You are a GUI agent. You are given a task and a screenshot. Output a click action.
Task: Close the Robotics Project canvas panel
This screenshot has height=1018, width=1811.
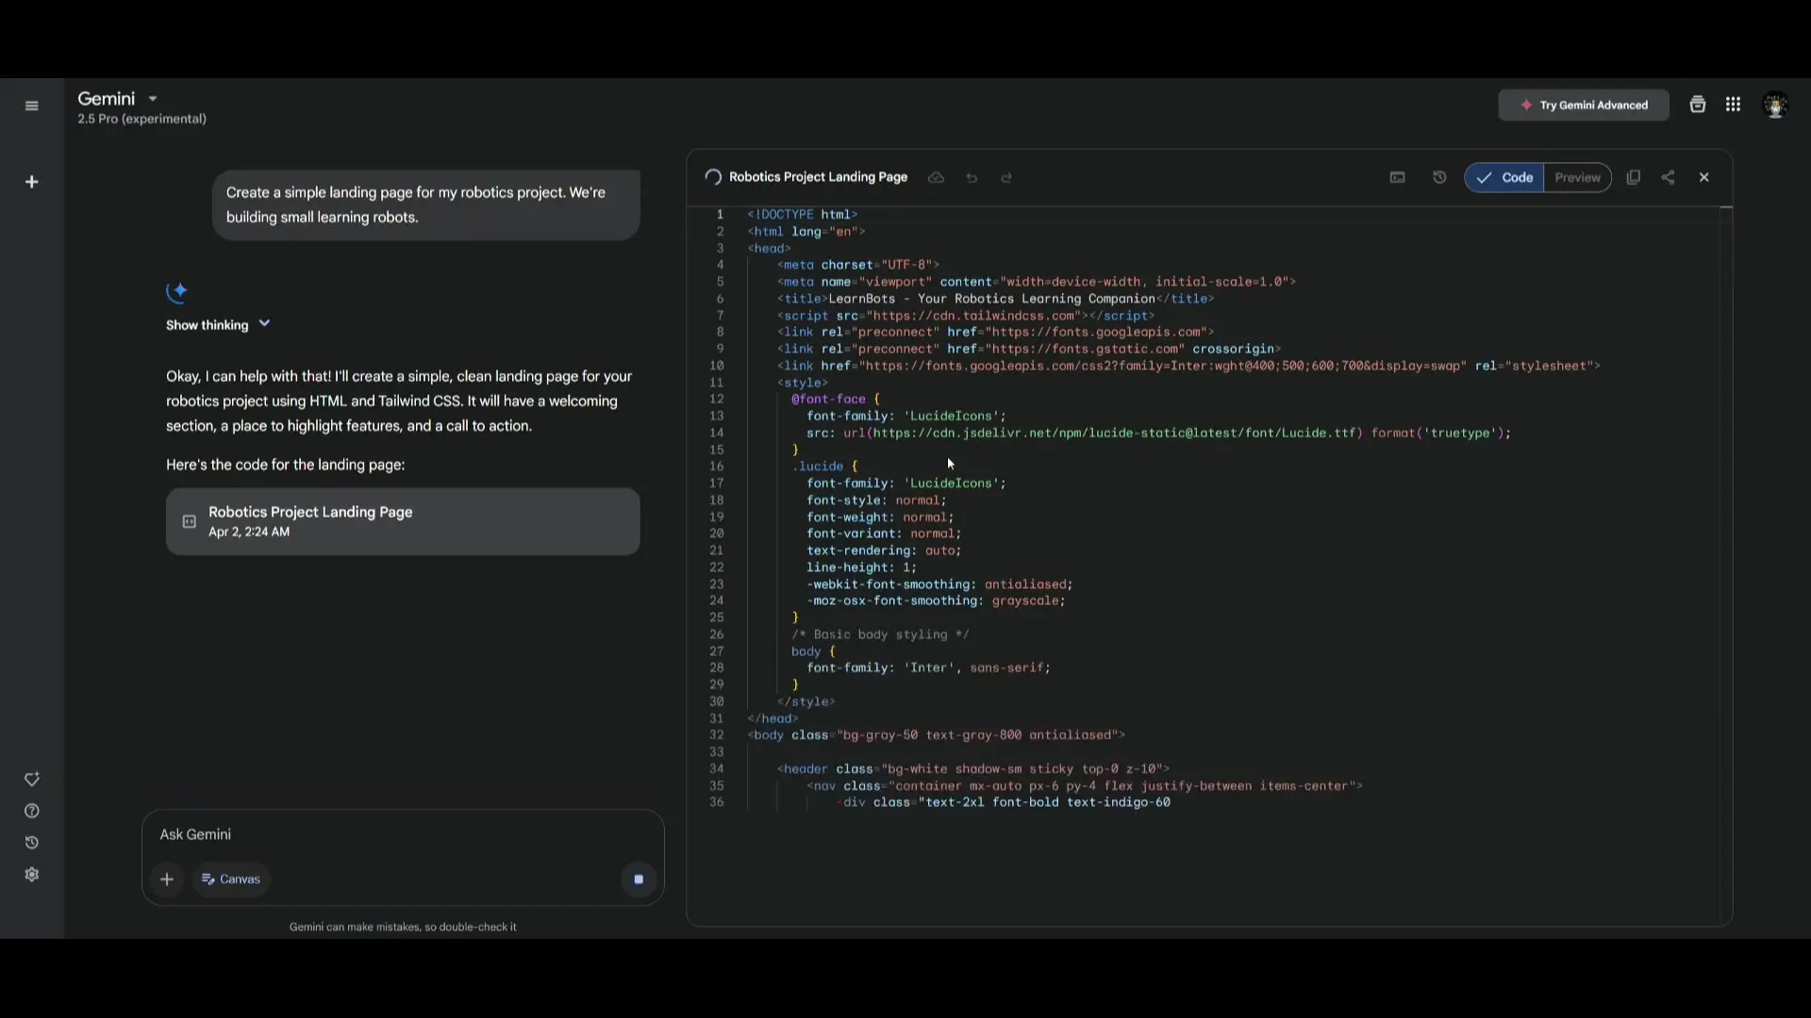[1703, 177]
